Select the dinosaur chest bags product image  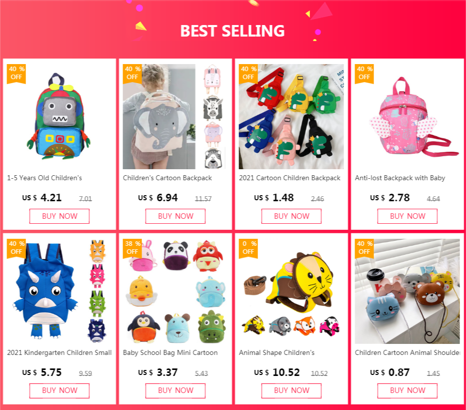[291, 116]
